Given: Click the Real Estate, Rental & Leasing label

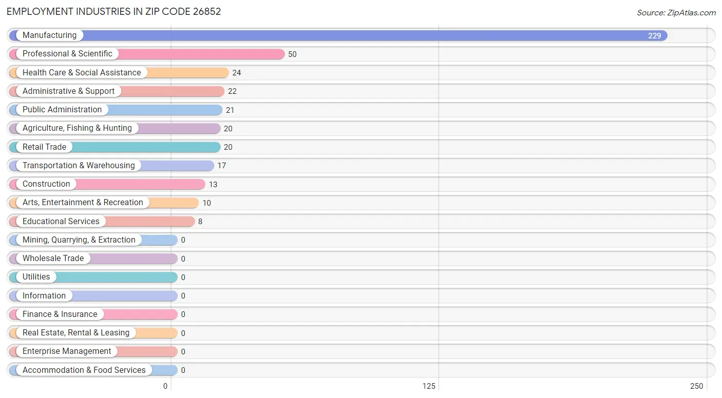Looking at the screenshot, I should (76, 333).
